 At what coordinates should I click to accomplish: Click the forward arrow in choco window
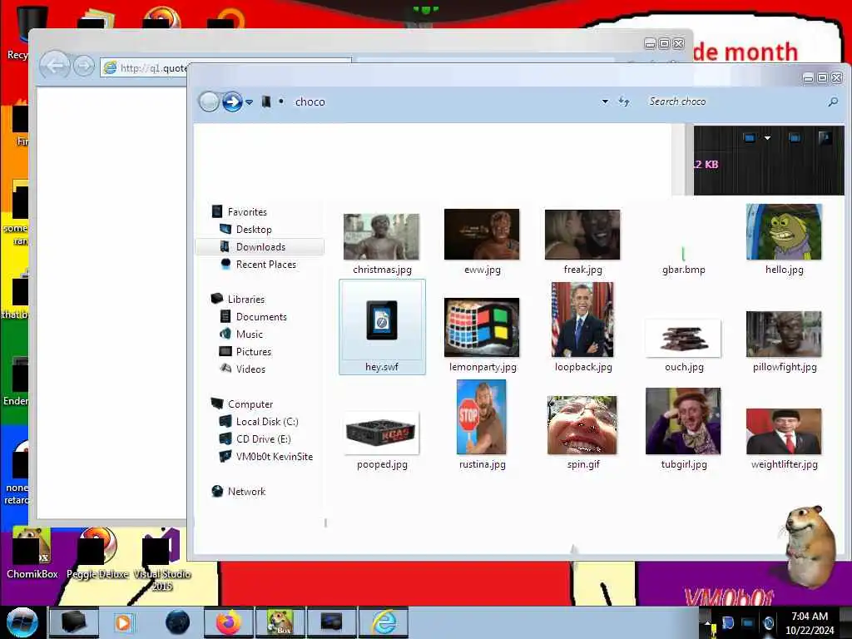[232, 102]
